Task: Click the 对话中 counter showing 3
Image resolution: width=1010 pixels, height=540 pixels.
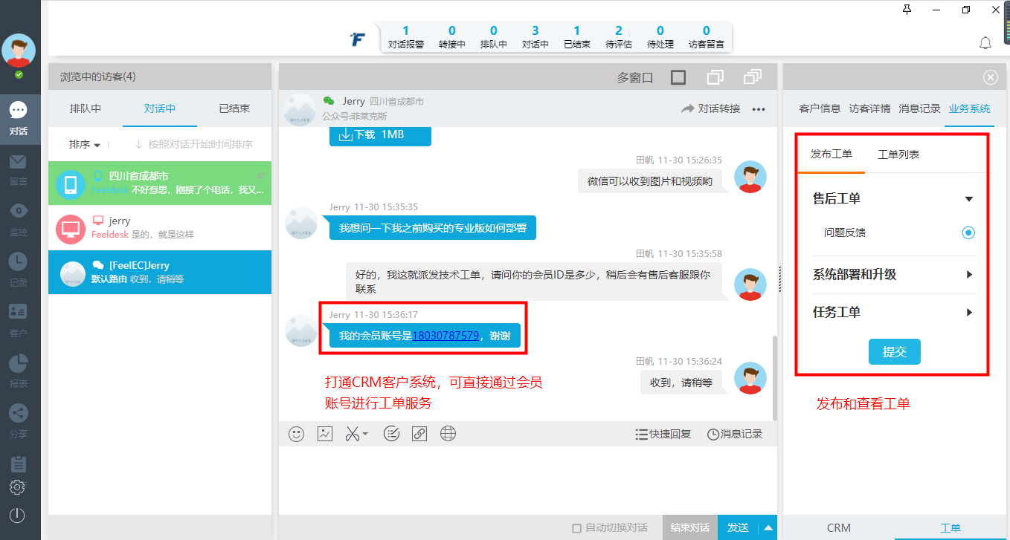Action: 535,37
